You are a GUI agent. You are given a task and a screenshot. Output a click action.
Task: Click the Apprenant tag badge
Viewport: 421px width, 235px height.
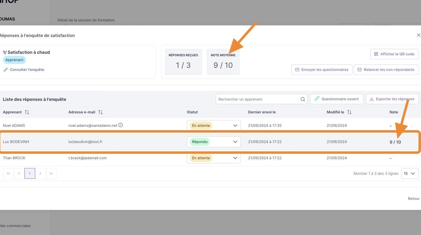coord(14,60)
